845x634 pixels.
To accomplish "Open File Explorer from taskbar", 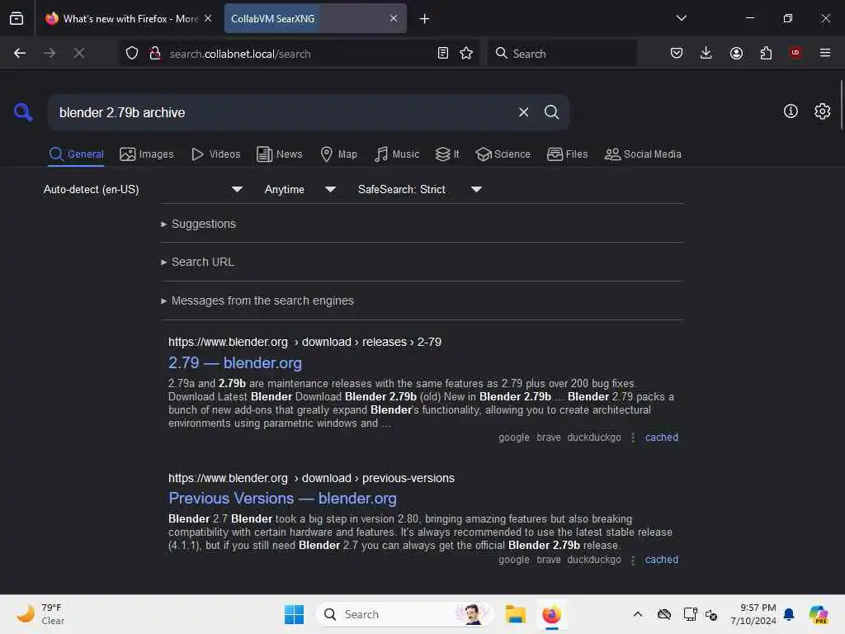I will coord(515,614).
